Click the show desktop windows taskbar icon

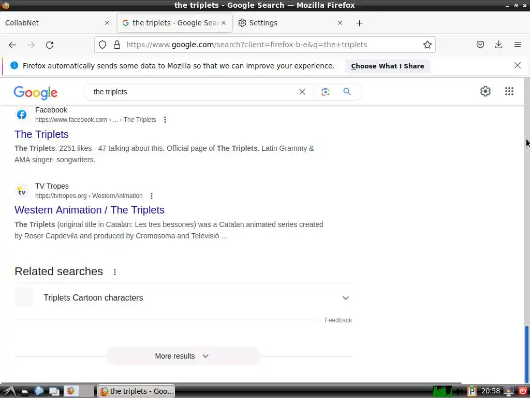tap(54, 391)
